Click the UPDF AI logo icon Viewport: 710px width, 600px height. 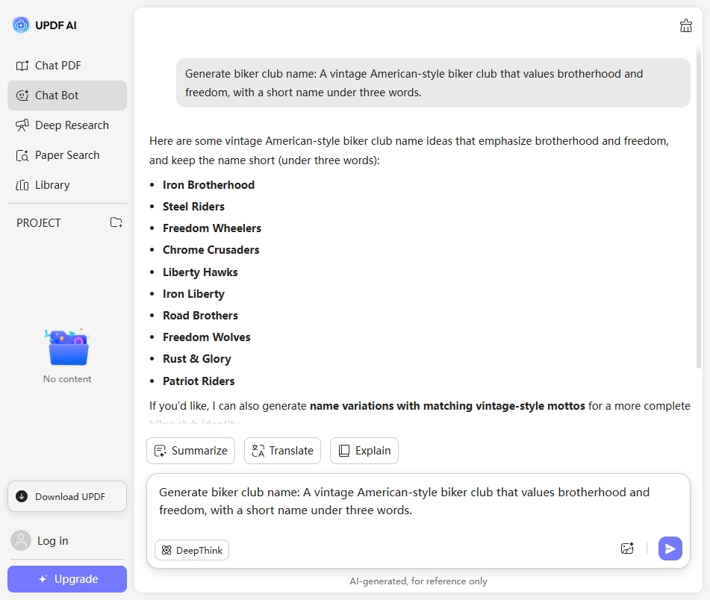21,25
